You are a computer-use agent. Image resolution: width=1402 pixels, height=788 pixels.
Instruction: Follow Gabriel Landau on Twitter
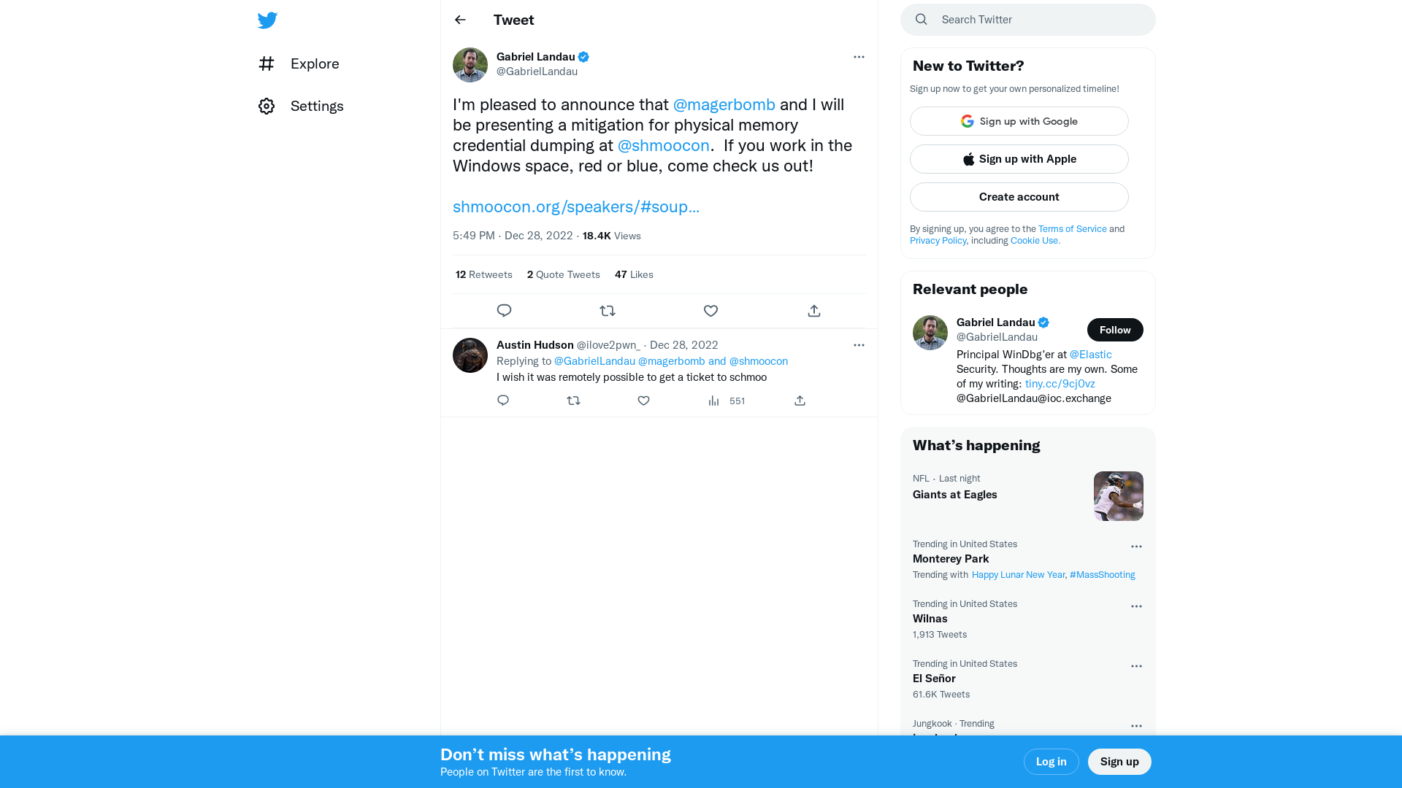coord(1114,330)
